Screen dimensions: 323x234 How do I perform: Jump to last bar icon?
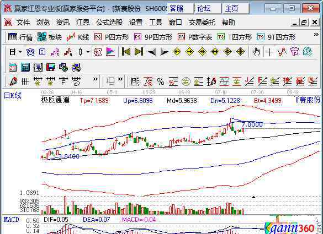[139, 52]
